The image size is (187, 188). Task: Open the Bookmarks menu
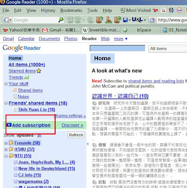(71, 10)
